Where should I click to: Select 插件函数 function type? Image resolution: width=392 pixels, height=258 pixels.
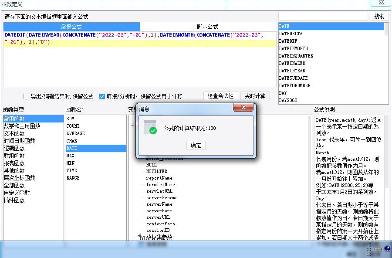click(34, 200)
